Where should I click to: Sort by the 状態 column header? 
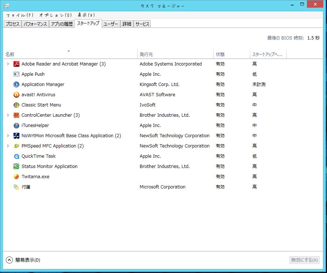pos(232,54)
